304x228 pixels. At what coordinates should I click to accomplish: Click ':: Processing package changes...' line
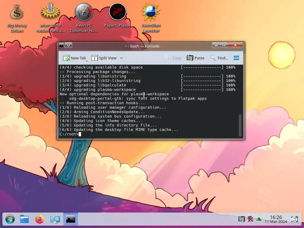(x=97, y=72)
